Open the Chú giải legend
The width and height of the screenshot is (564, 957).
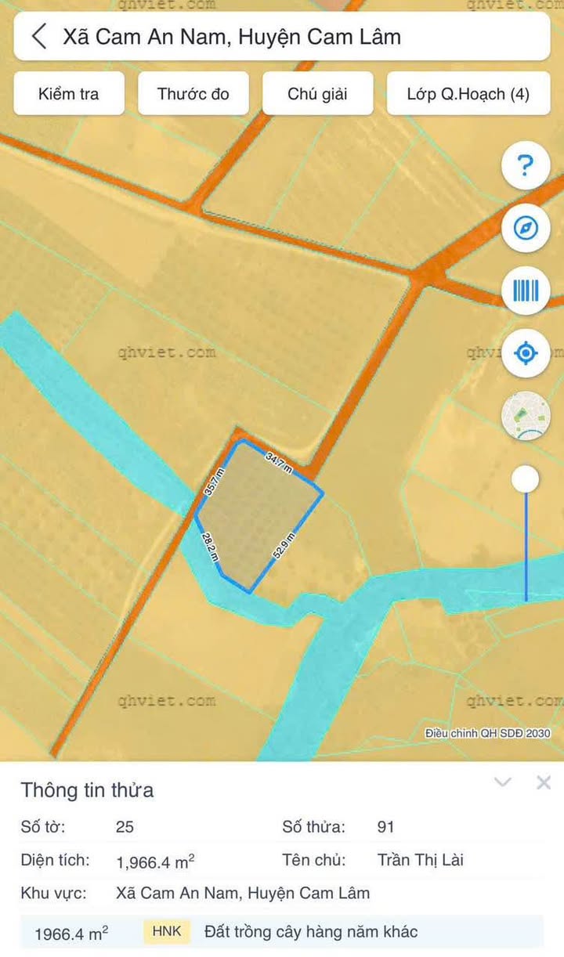318,94
